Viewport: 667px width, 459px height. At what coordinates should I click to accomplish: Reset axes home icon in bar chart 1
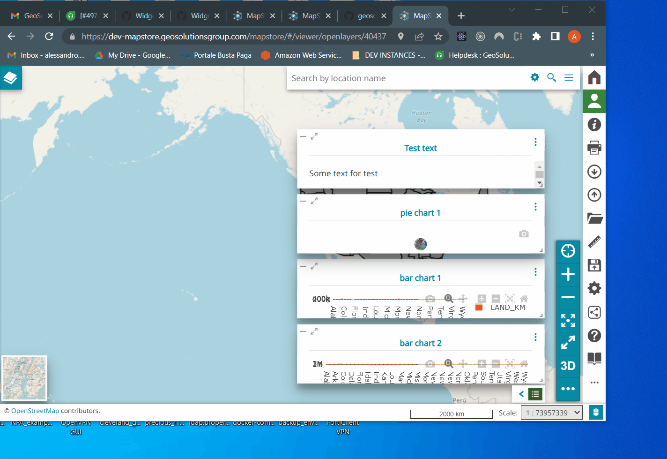(x=524, y=298)
